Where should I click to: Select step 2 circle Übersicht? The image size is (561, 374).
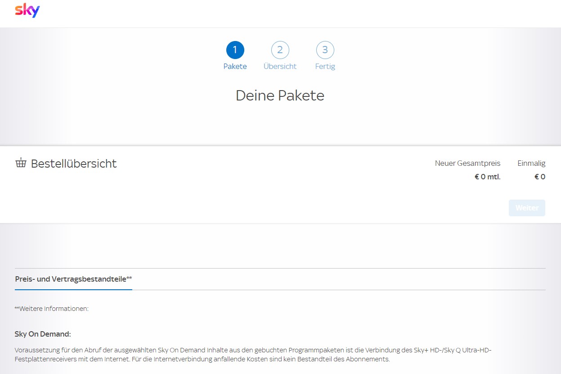pyautogui.click(x=280, y=50)
